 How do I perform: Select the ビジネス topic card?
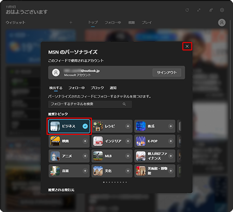coord(69,126)
